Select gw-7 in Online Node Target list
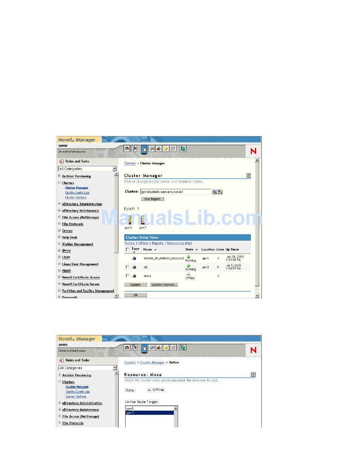This screenshot has width=359, height=476. point(150,413)
